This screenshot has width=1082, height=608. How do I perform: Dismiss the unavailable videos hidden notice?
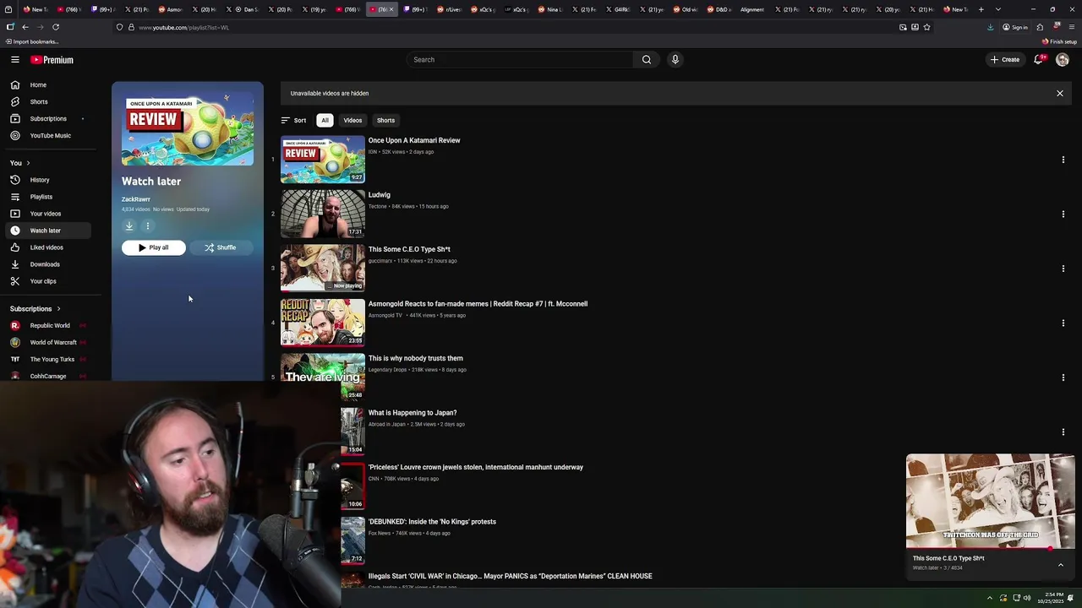pos(1059,93)
